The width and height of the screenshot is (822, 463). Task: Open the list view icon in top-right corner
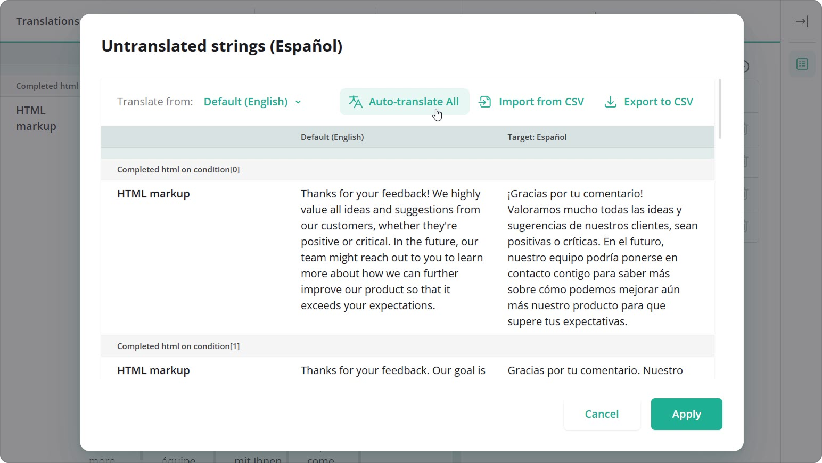(x=801, y=64)
